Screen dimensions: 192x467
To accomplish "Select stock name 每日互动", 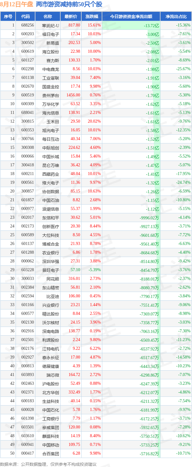I will coord(51,139).
